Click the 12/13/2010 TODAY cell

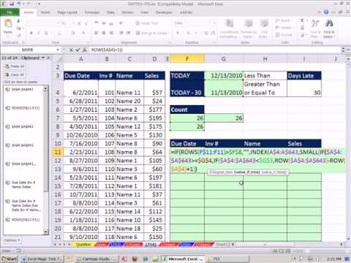(x=224, y=75)
